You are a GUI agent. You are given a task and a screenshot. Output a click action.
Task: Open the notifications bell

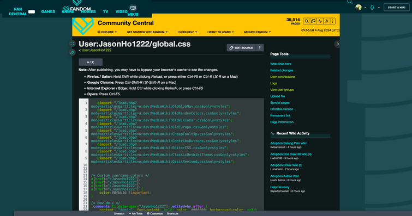point(372,7)
